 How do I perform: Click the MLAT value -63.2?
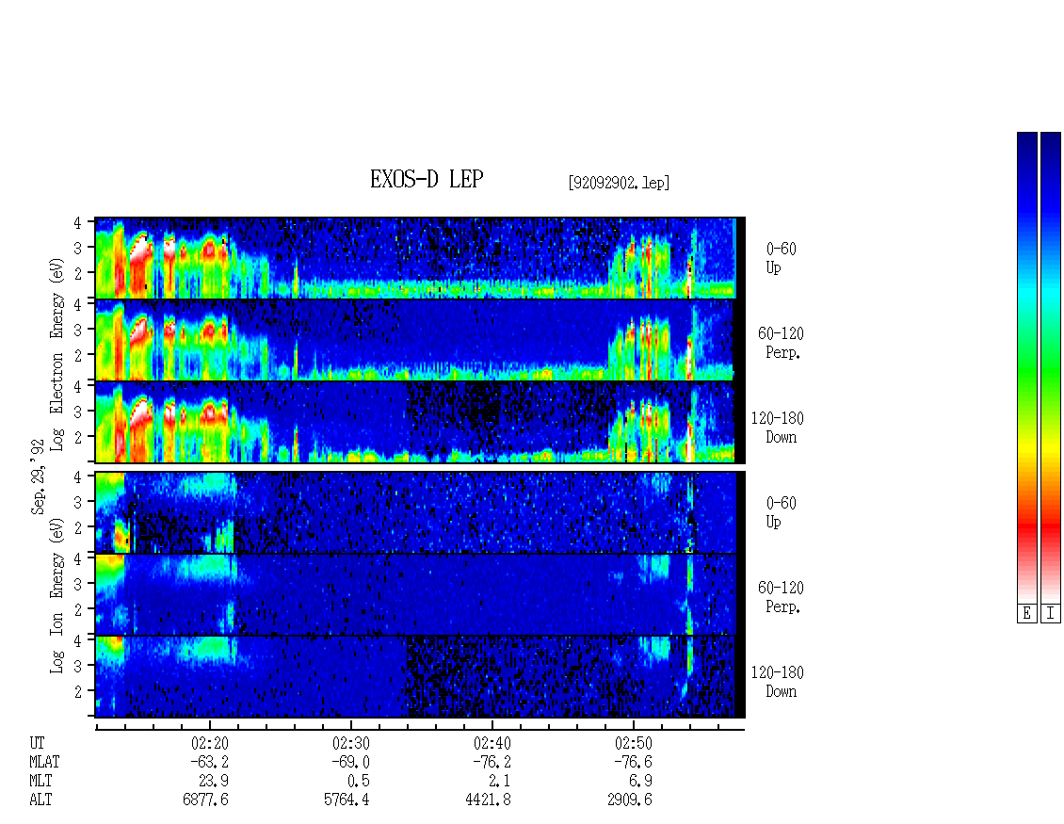pos(209,762)
